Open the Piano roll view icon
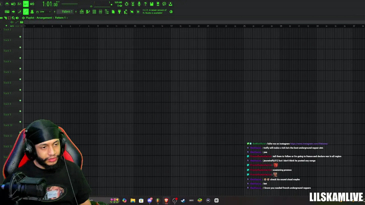The width and height of the screenshot is (365, 205). pos(88,12)
